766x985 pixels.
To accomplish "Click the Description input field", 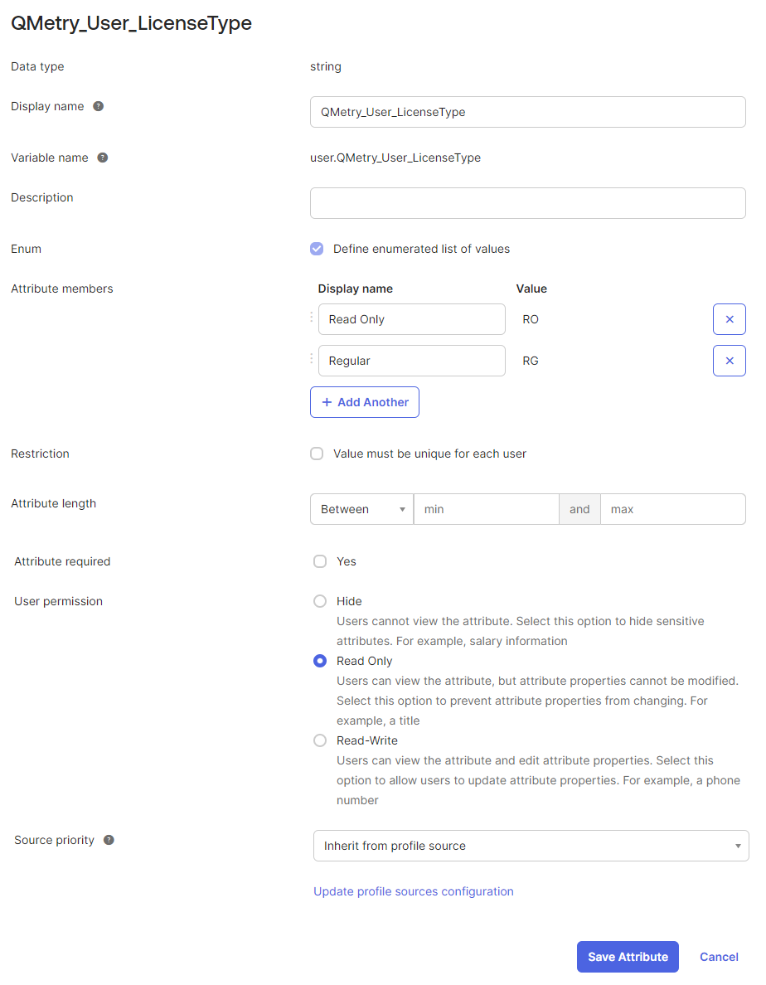I will pos(527,203).
